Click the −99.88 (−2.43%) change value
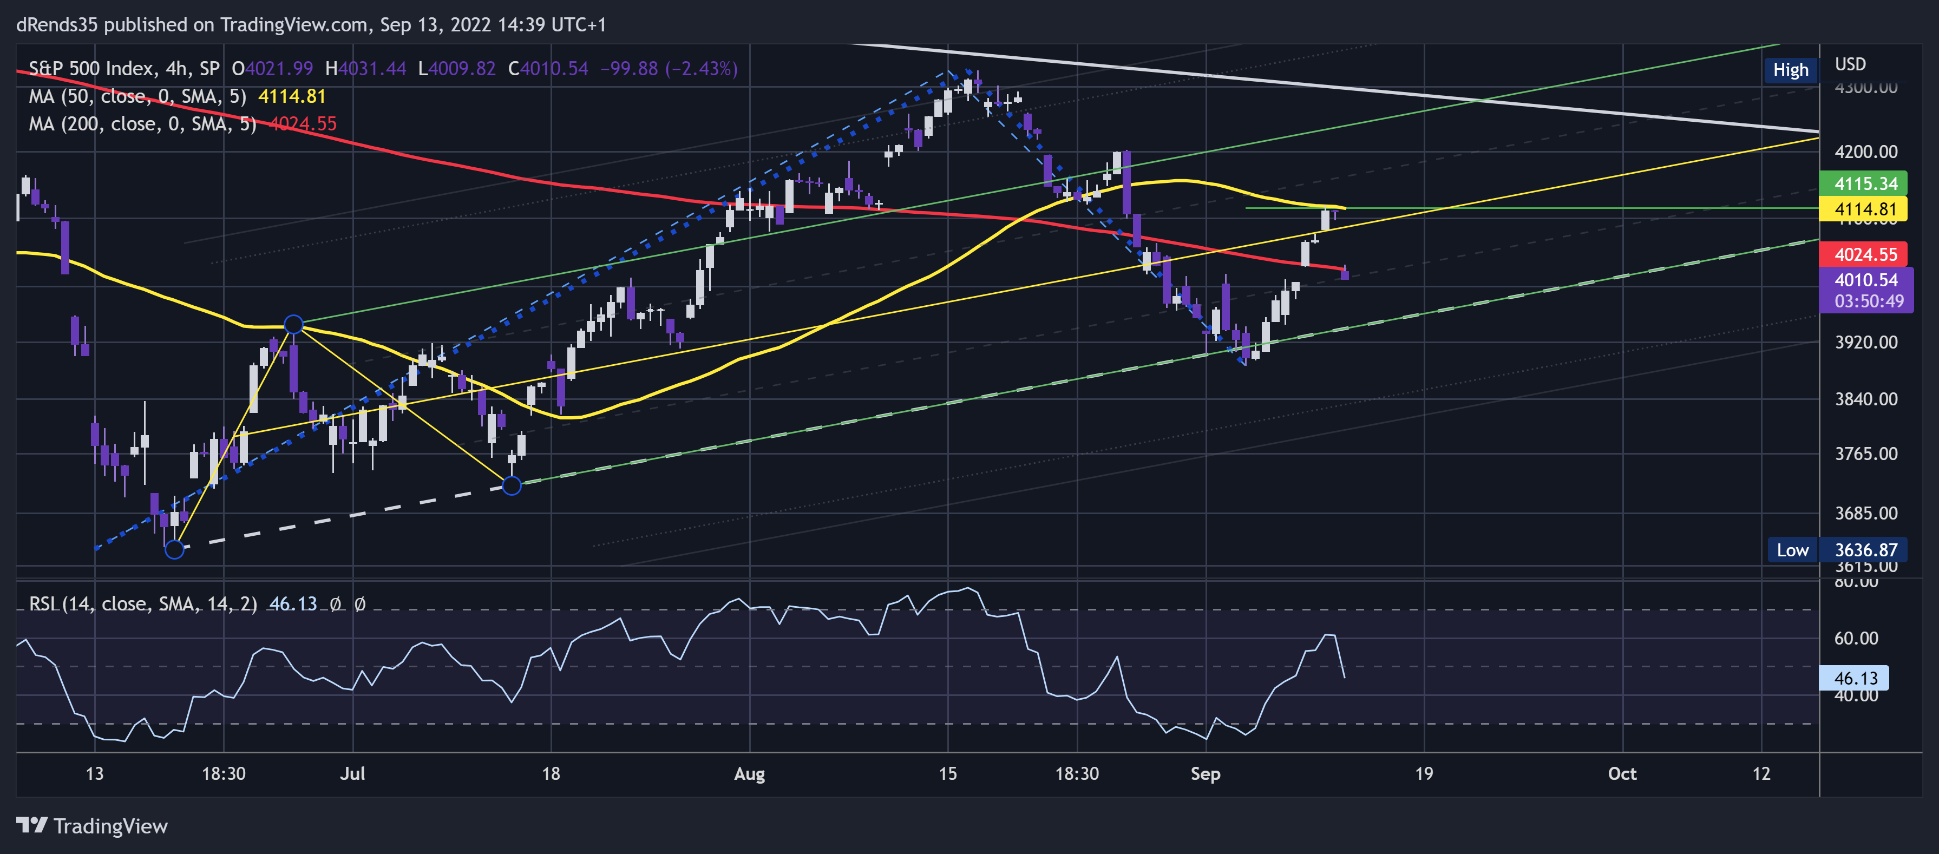This screenshot has width=1939, height=854. (669, 69)
